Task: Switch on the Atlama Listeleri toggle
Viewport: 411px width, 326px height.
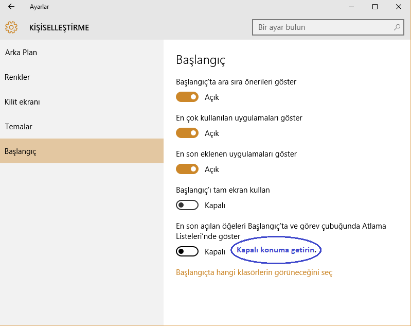Action: pyautogui.click(x=187, y=251)
